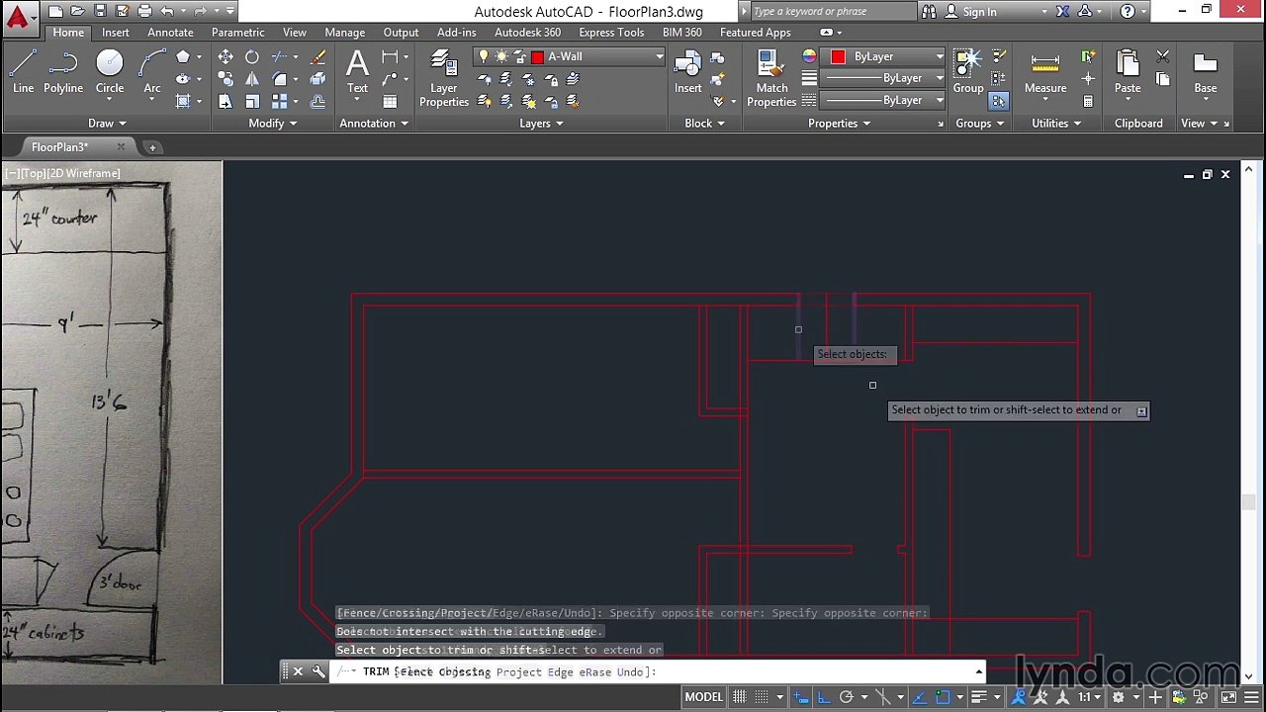This screenshot has width=1266, height=712.
Task: Open the ByLayer object color dropdown
Action: [x=940, y=56]
